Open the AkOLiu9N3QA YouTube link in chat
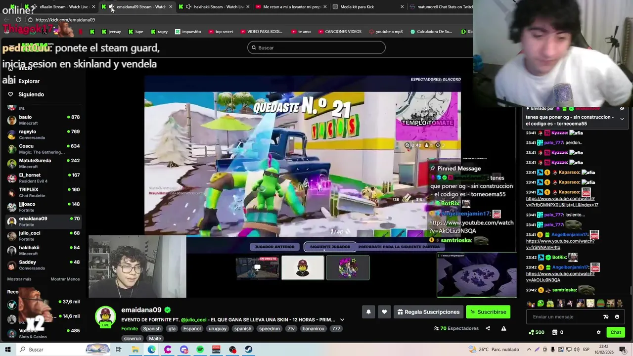This screenshot has height=356, width=633. tap(560, 277)
